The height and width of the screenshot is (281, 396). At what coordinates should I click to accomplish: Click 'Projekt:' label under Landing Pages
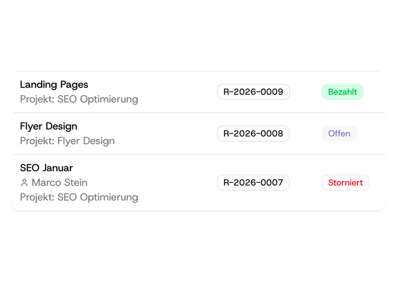(x=38, y=99)
